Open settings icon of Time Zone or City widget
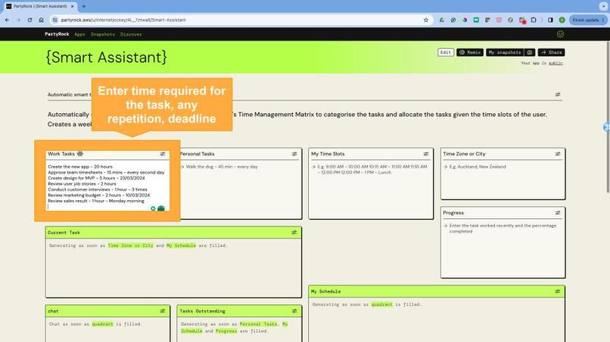Image resolution: width=610 pixels, height=342 pixels. point(558,154)
